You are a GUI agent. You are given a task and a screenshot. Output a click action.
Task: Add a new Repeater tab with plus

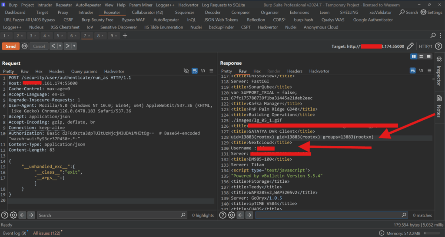(125, 36)
